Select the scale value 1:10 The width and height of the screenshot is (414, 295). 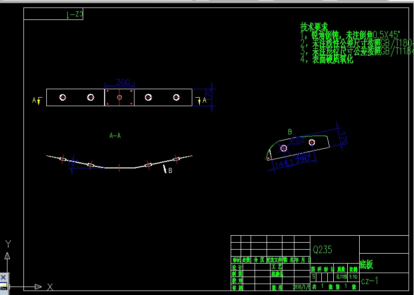tap(353, 277)
